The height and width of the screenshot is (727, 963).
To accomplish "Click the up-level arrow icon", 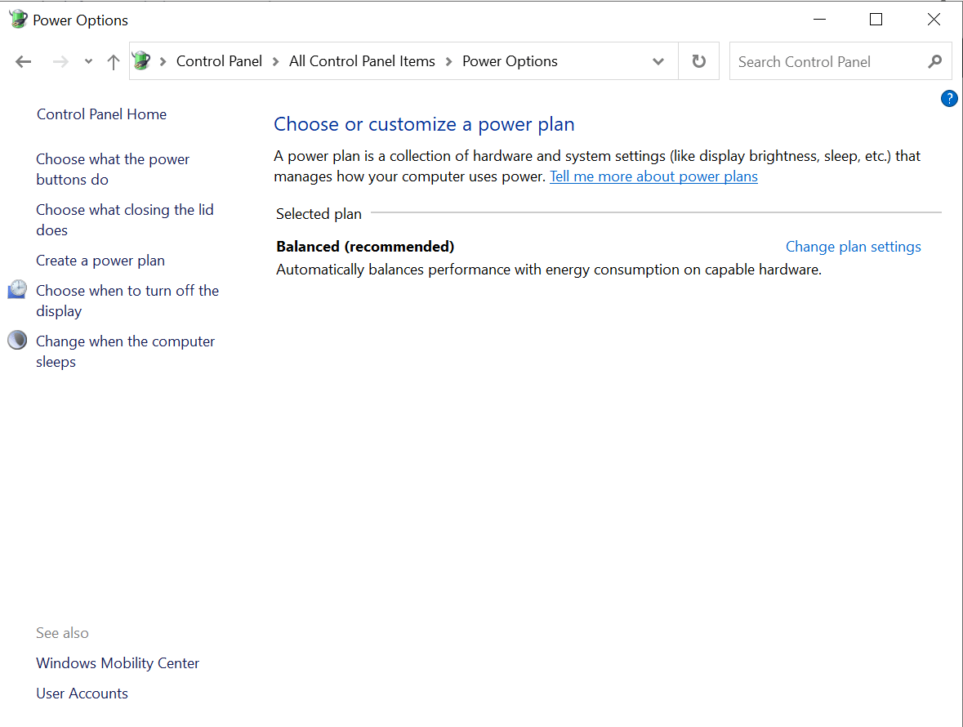I will click(x=114, y=62).
